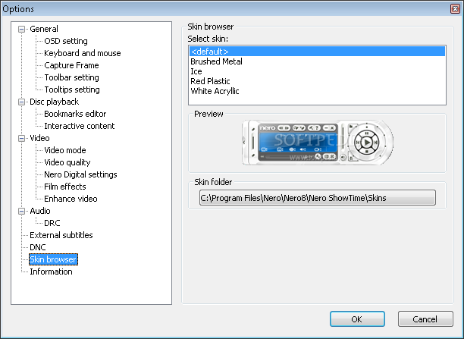464x339 pixels.
Task: Choose the <default> skin
Action: [317, 52]
